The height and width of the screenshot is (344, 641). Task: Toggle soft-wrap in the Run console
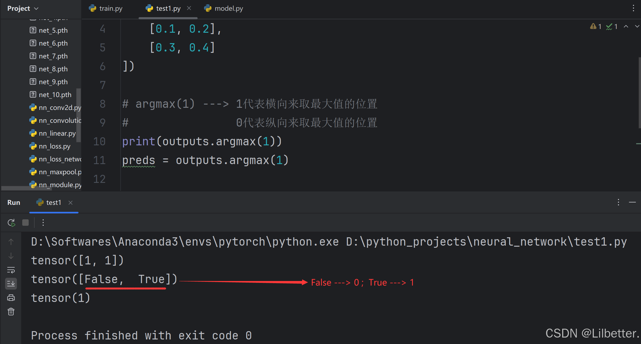pos(11,270)
